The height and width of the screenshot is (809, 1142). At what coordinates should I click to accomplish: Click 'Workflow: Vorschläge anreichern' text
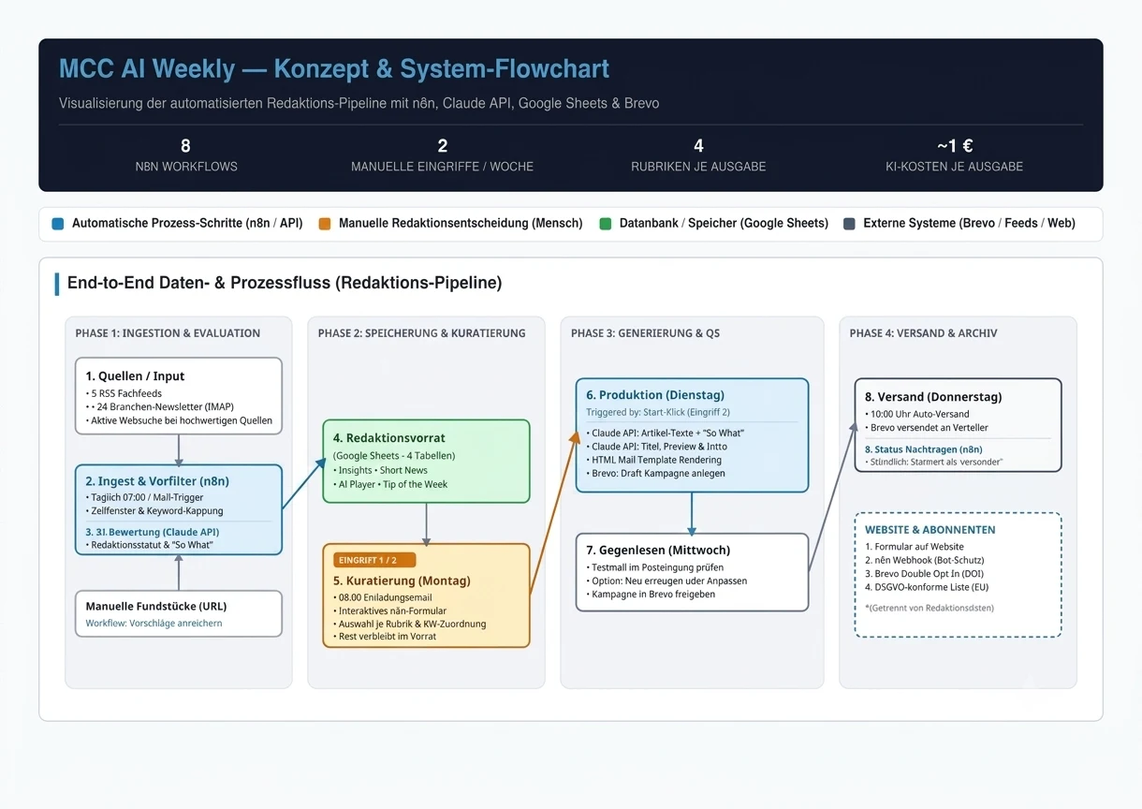154,624
